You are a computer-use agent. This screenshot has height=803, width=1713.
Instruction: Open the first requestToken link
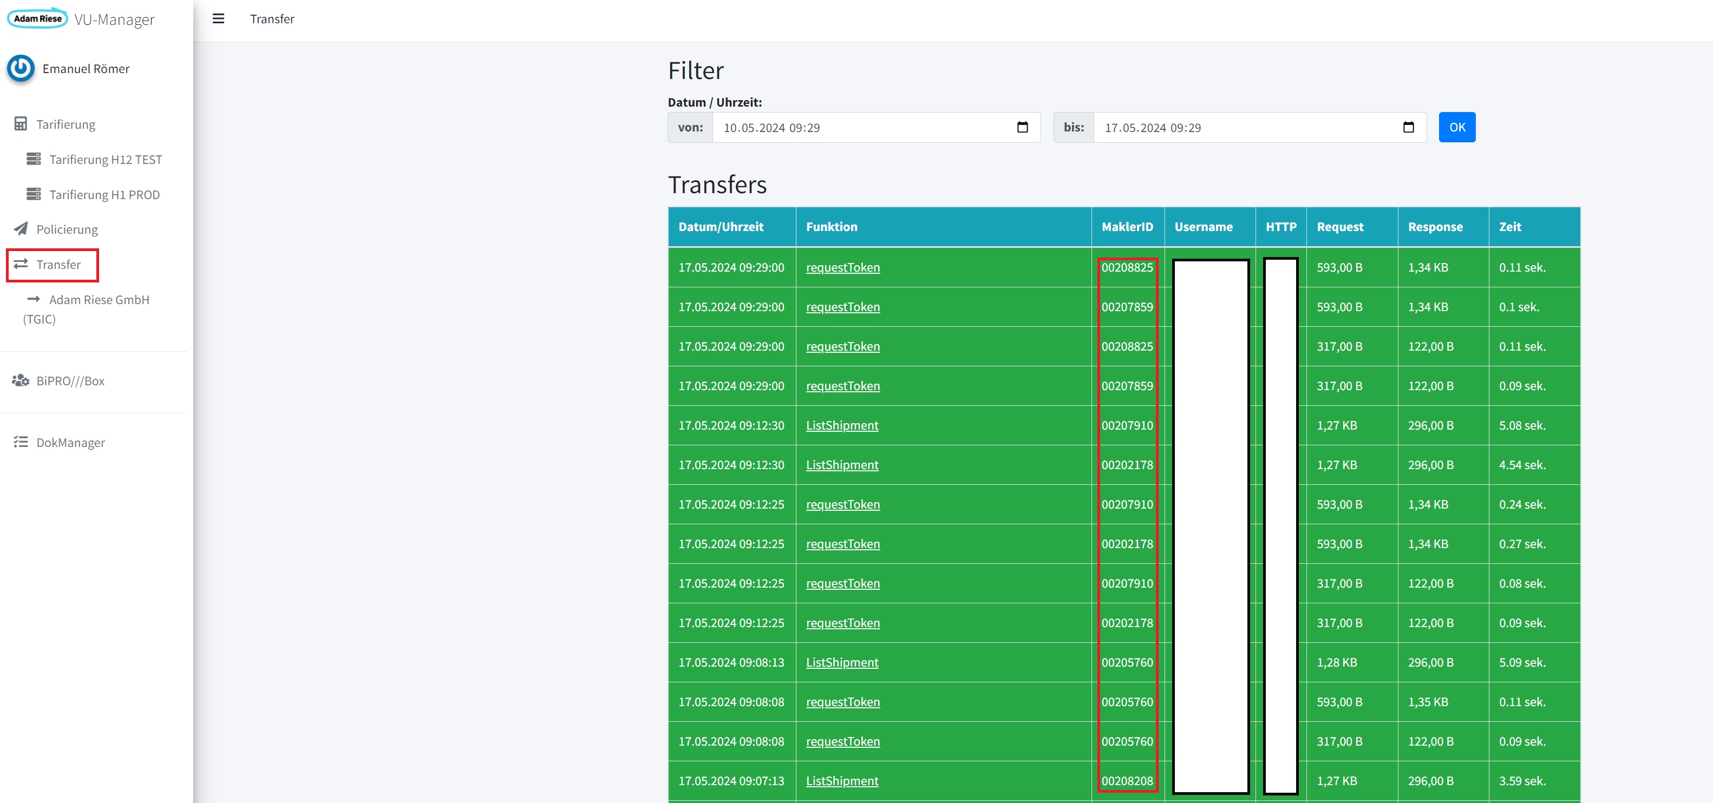coord(842,267)
